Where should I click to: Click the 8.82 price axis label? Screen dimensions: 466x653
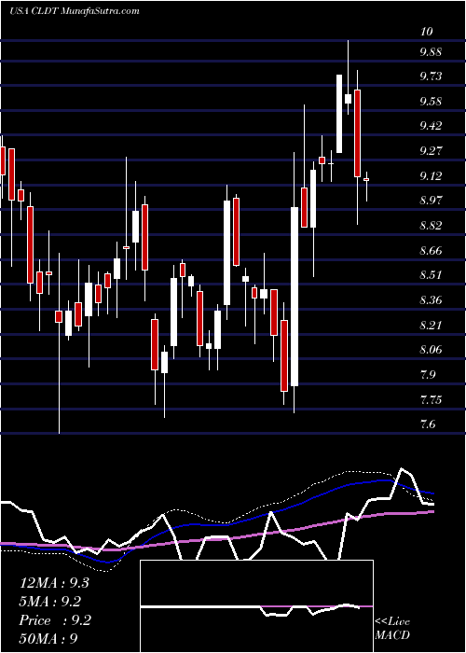431,226
